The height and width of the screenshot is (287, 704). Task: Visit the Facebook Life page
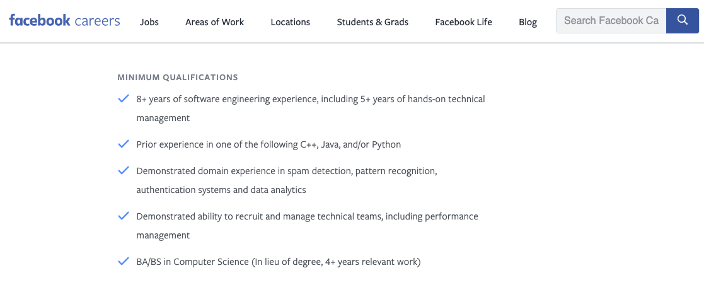click(463, 21)
